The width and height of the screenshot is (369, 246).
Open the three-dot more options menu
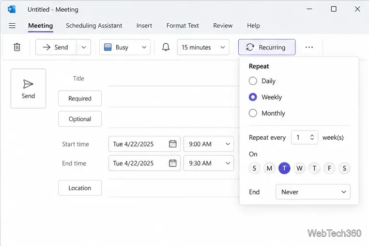pos(309,47)
